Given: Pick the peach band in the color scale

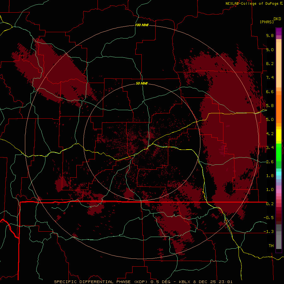Looking at the screenshot, I should point(279,65).
